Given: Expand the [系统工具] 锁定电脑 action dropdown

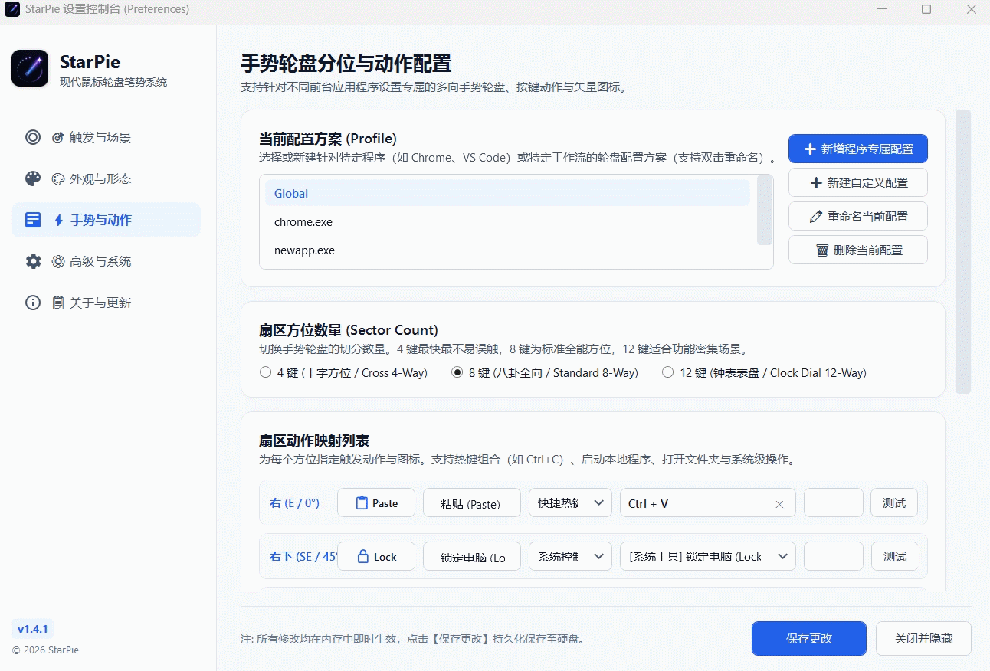Looking at the screenshot, I should 707,557.
